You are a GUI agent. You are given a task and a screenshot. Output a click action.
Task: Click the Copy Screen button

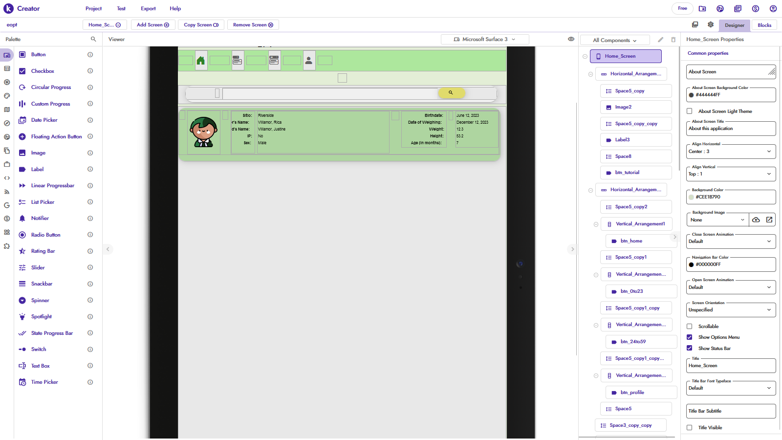click(x=201, y=25)
